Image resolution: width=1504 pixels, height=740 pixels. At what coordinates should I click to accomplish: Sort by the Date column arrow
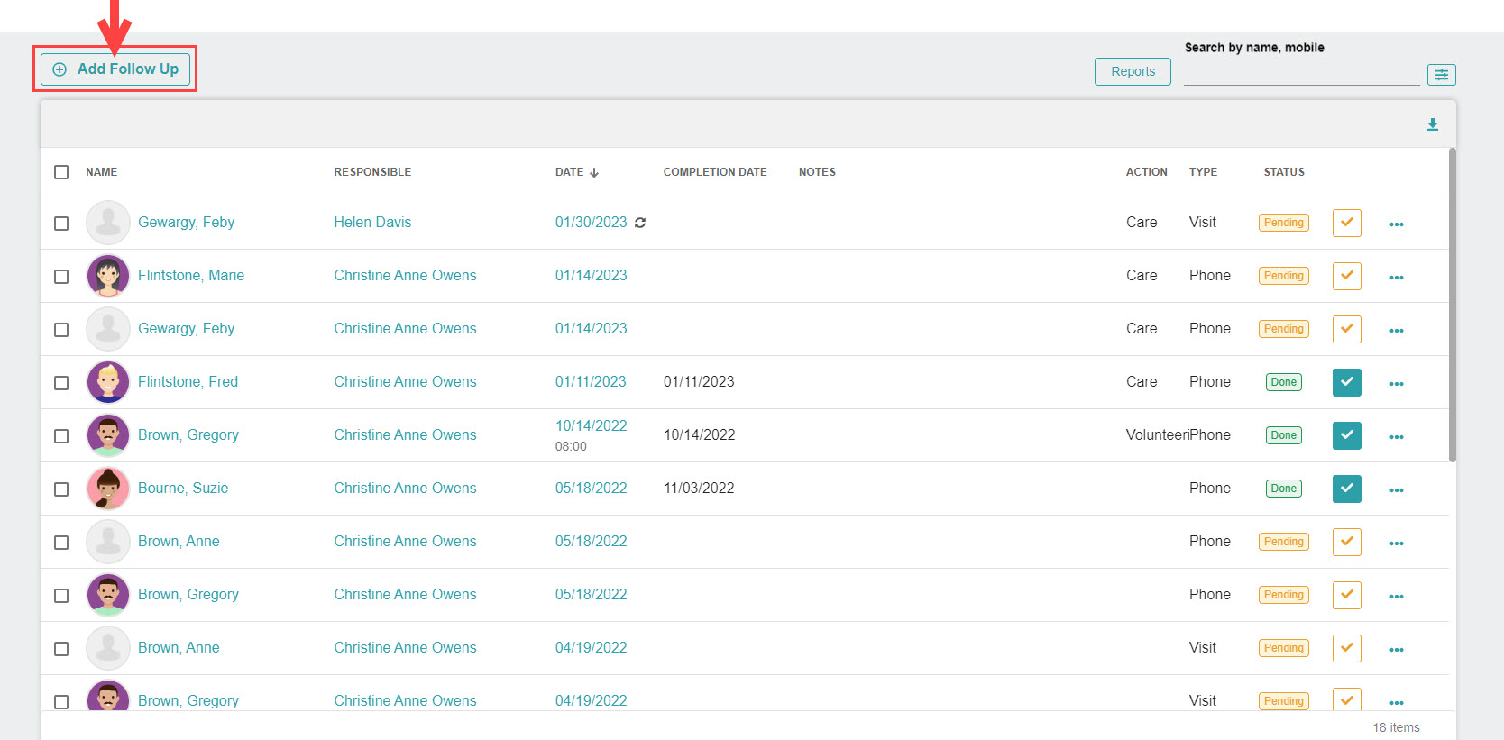pyautogui.click(x=594, y=172)
